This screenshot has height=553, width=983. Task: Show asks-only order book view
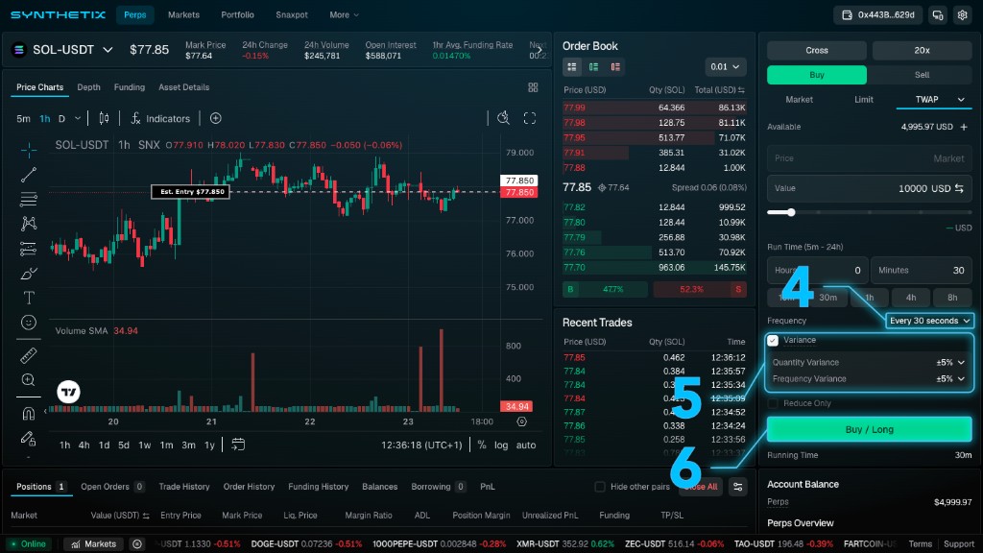click(615, 67)
